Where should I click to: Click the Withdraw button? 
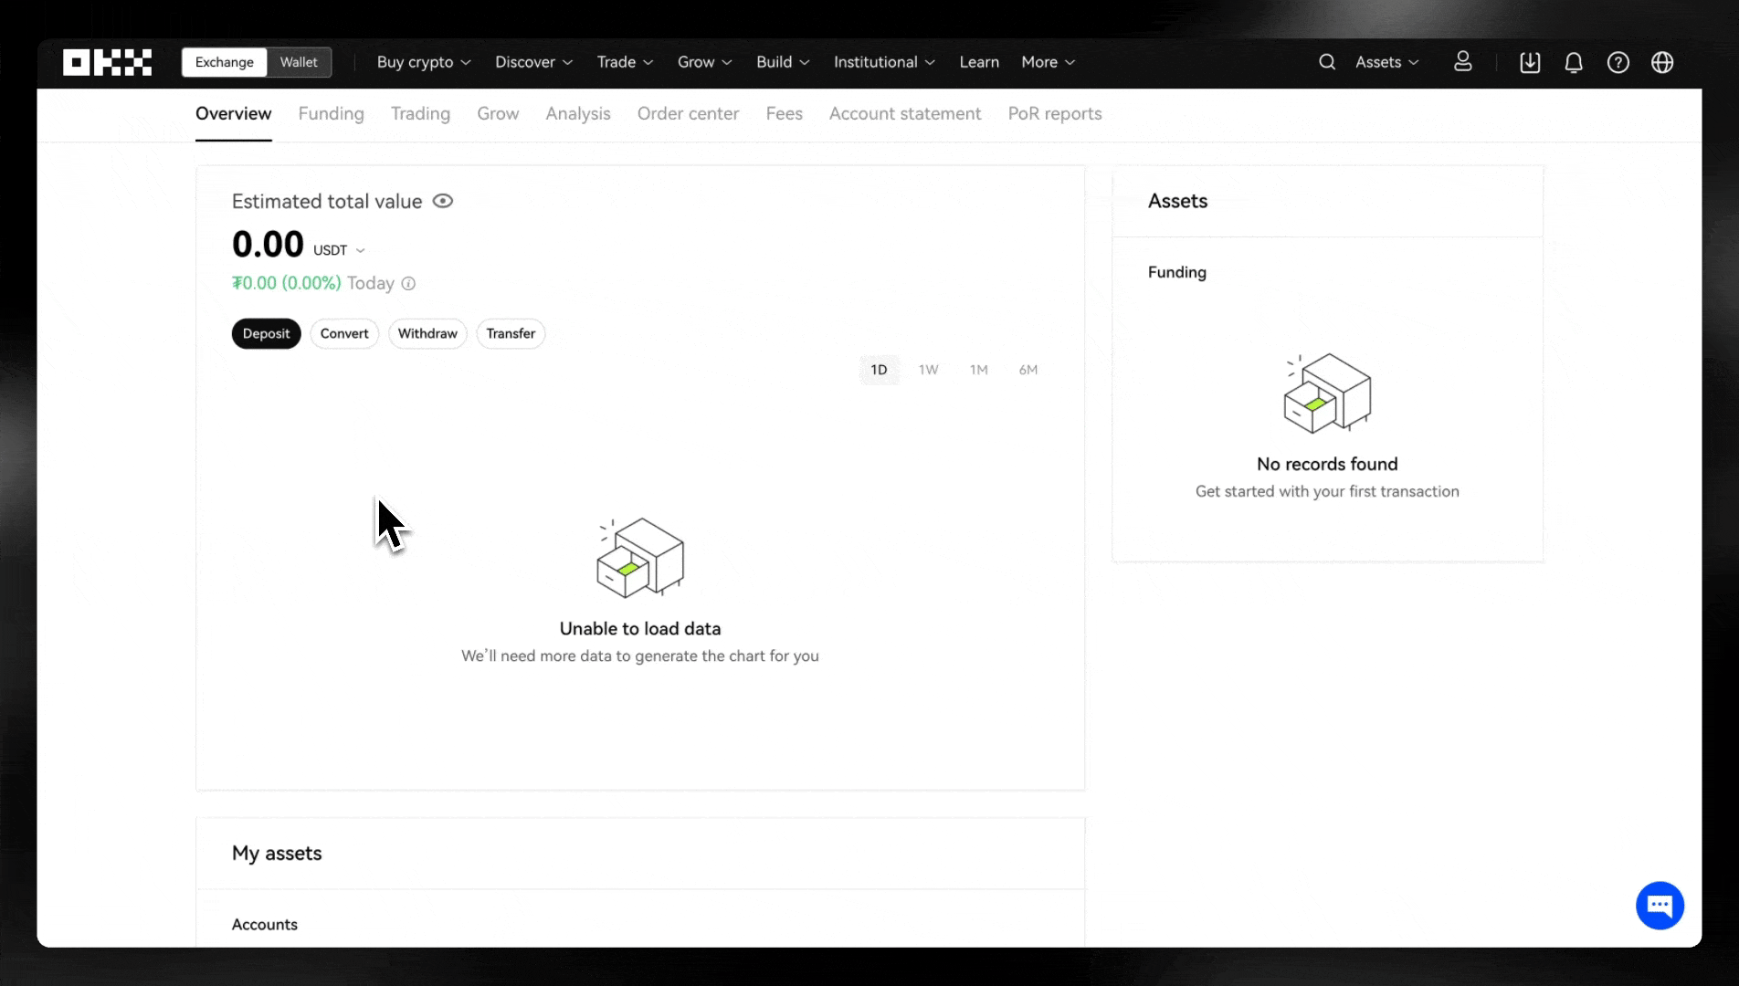(427, 333)
